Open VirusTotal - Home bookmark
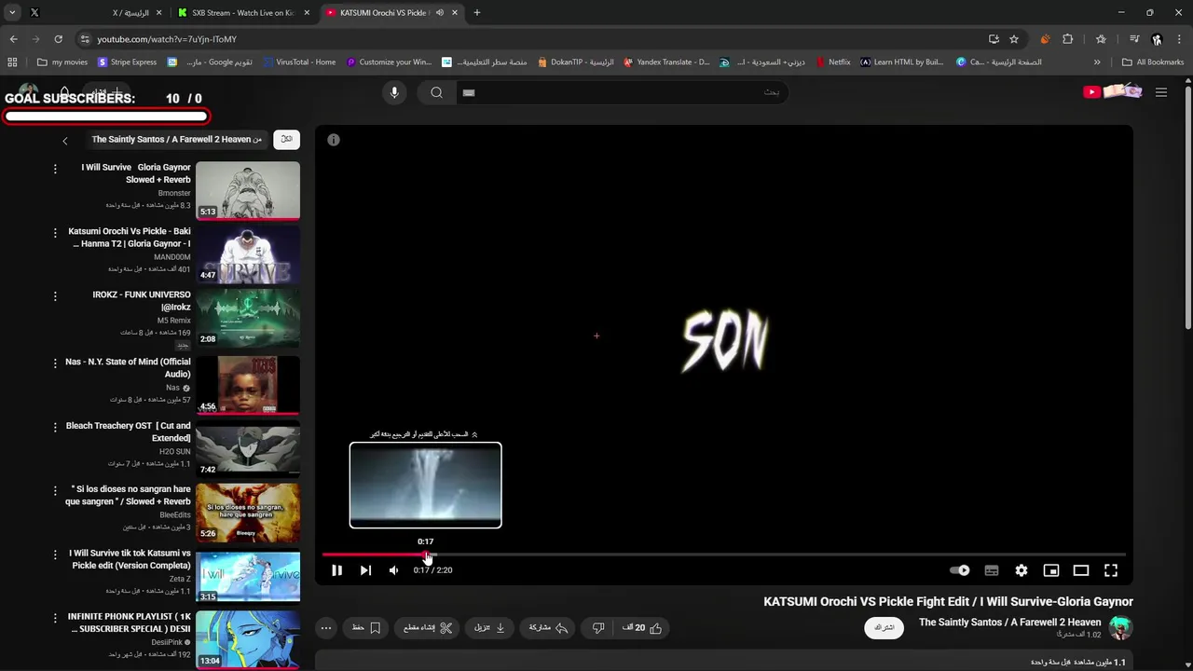This screenshot has width=1193, height=671. pyautogui.click(x=298, y=62)
